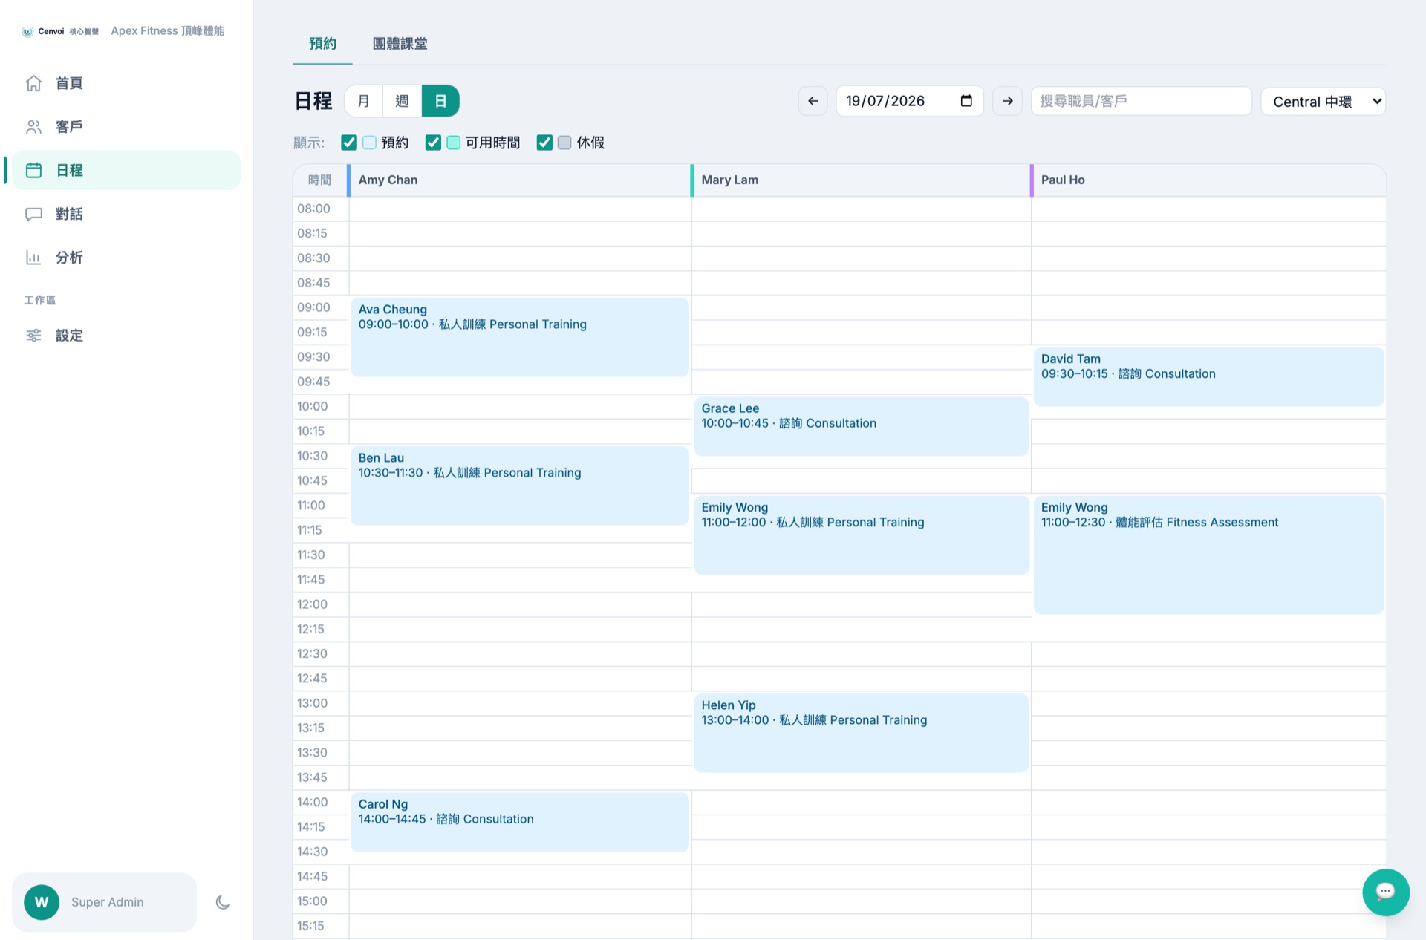The height and width of the screenshot is (940, 1426).
Task: Switch to the 預約 tab
Action: (322, 44)
